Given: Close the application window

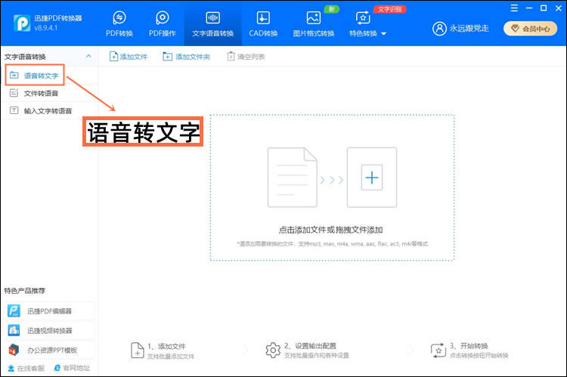Looking at the screenshot, I should [x=559, y=8].
